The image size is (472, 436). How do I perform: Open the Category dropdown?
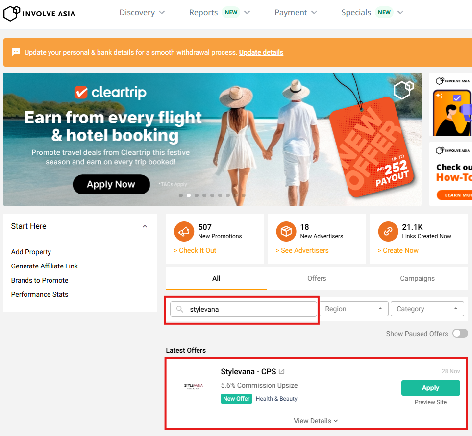427,309
